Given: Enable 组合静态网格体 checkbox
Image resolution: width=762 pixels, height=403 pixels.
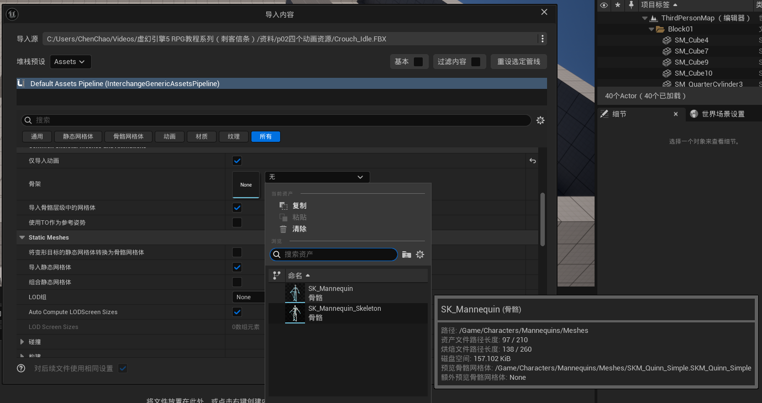Looking at the screenshot, I should 237,282.
